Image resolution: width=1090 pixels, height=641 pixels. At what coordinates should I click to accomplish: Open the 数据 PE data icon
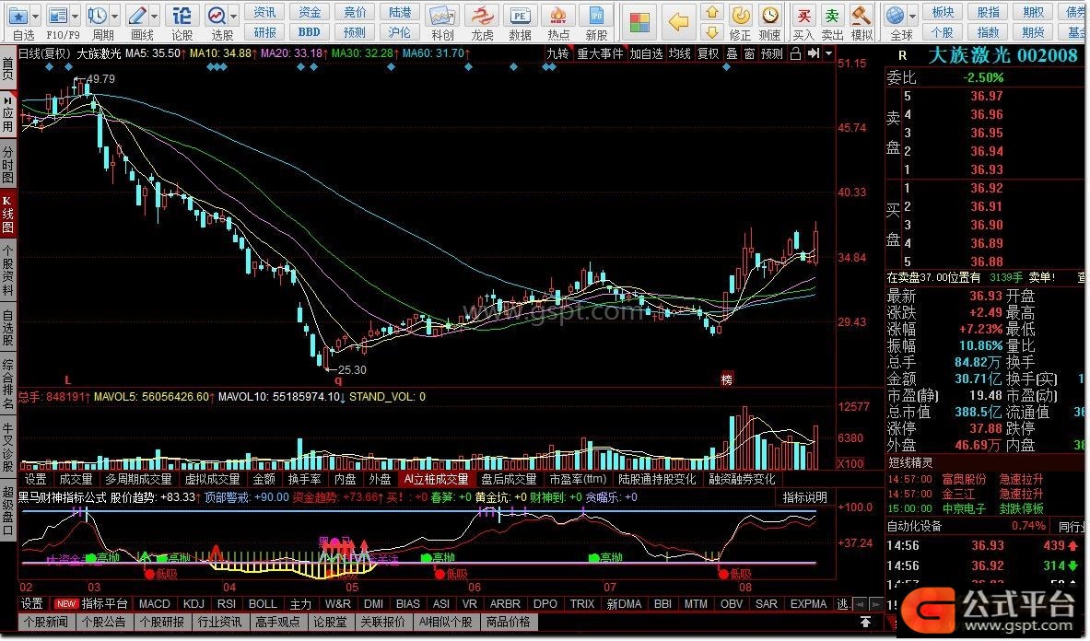(x=520, y=16)
